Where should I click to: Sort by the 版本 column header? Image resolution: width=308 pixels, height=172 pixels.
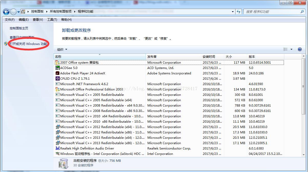point(265,56)
